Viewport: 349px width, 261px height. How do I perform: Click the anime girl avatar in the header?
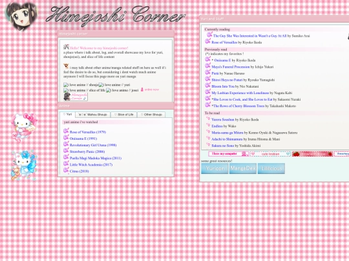click(x=21, y=16)
